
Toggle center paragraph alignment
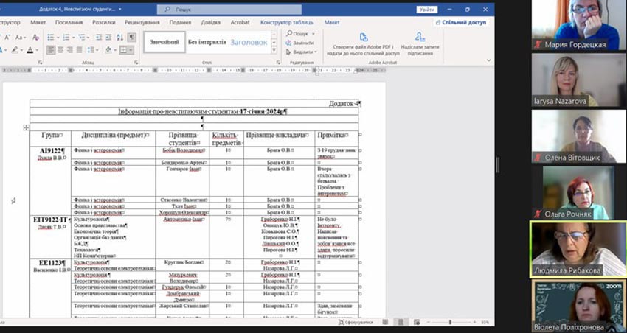[x=61, y=50]
